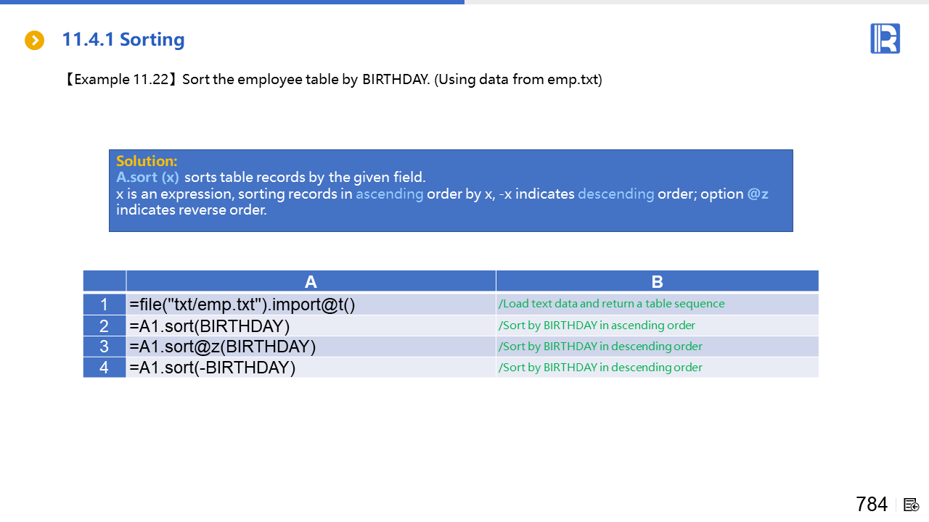The width and height of the screenshot is (929, 522).
Task: Click the page number 784
Action: pyautogui.click(x=871, y=505)
